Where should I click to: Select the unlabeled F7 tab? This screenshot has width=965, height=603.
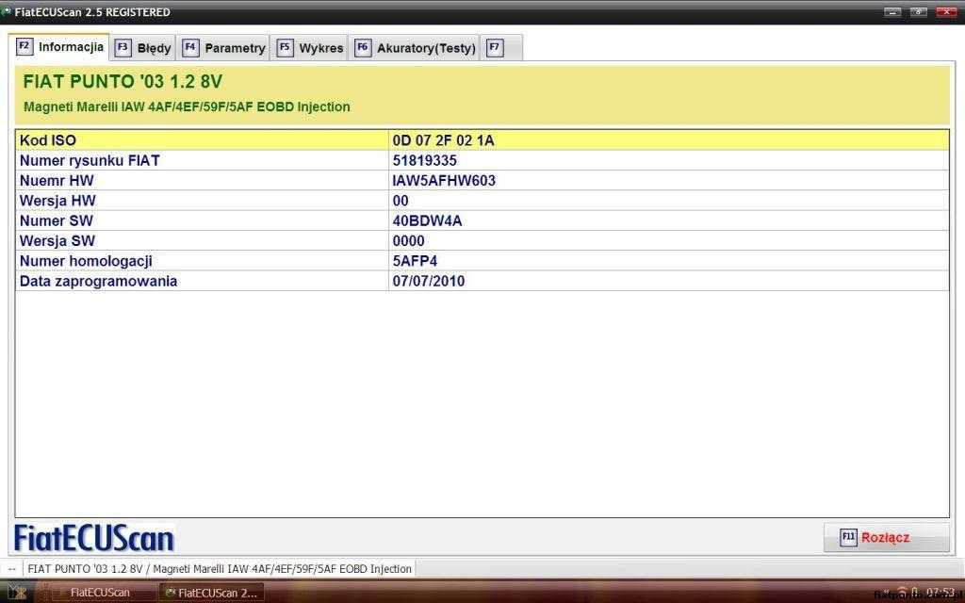(x=501, y=48)
